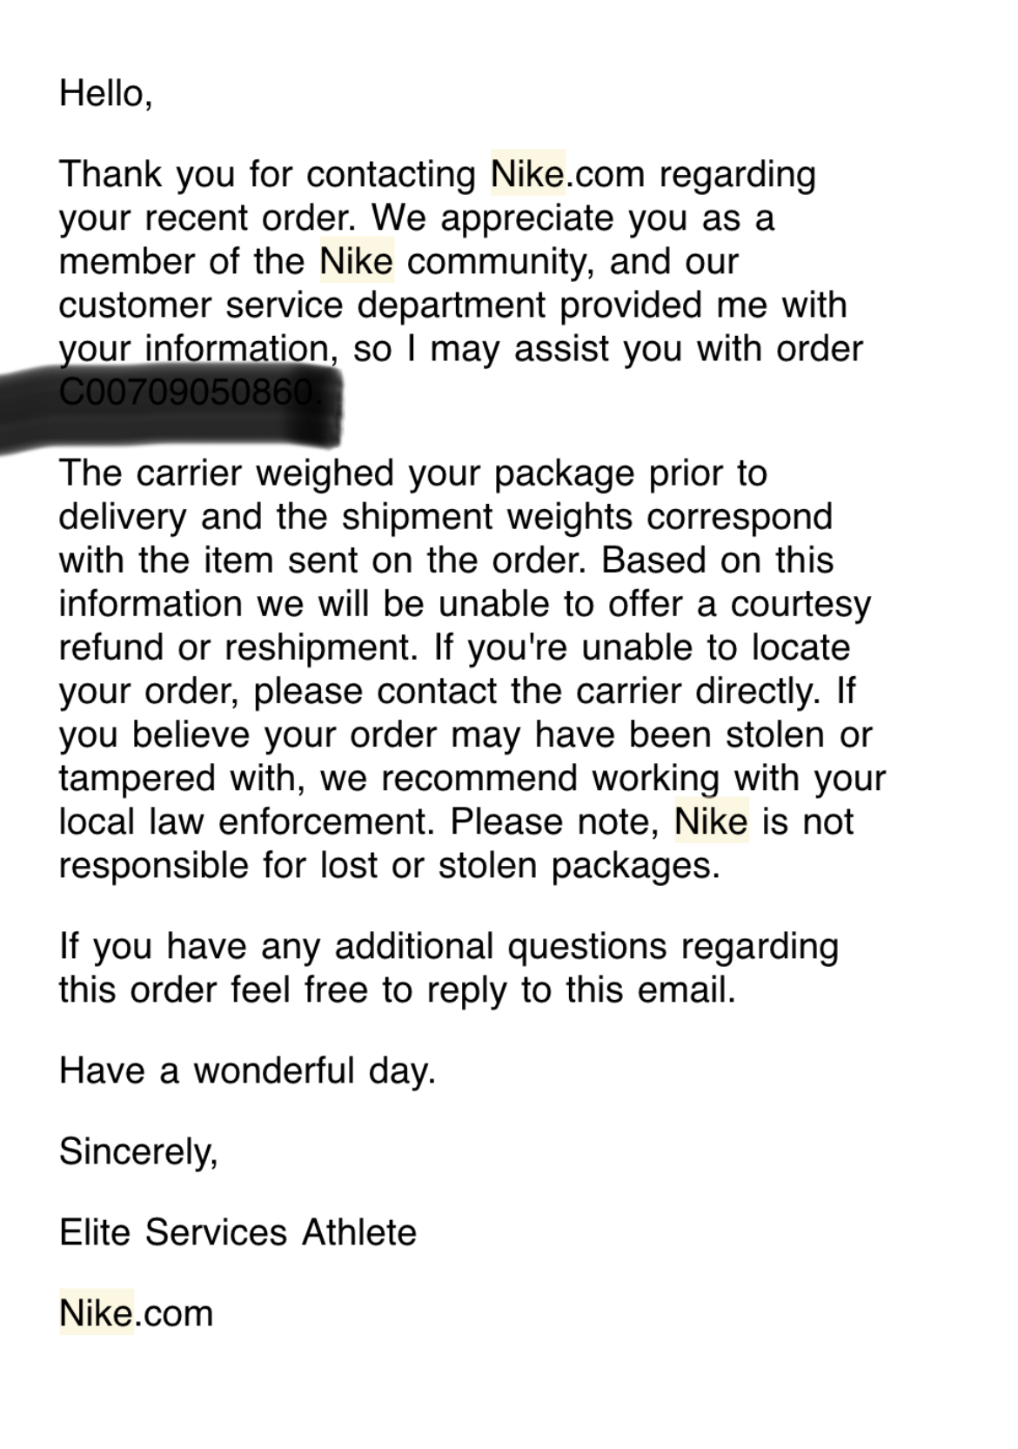
Task: Click 'customer service department' phrase
Action: point(305,305)
